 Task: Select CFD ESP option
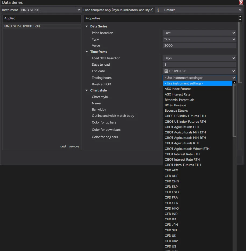click(198, 187)
